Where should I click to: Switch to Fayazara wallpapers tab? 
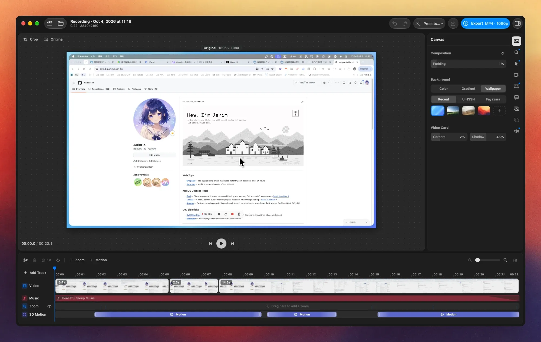[x=493, y=99]
